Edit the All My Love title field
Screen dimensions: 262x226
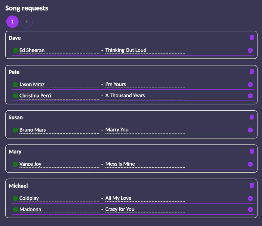click(x=145, y=198)
